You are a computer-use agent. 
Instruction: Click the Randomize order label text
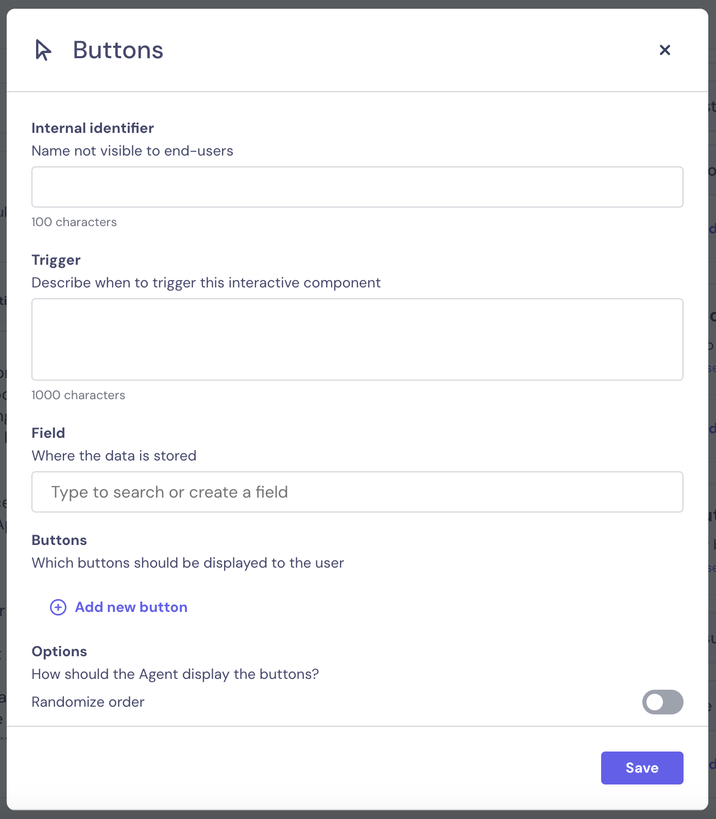(88, 702)
